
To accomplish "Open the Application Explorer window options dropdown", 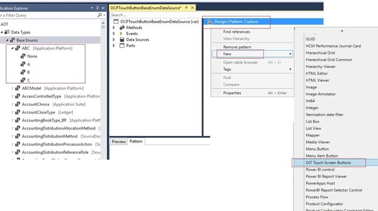I will (x=92, y=8).
